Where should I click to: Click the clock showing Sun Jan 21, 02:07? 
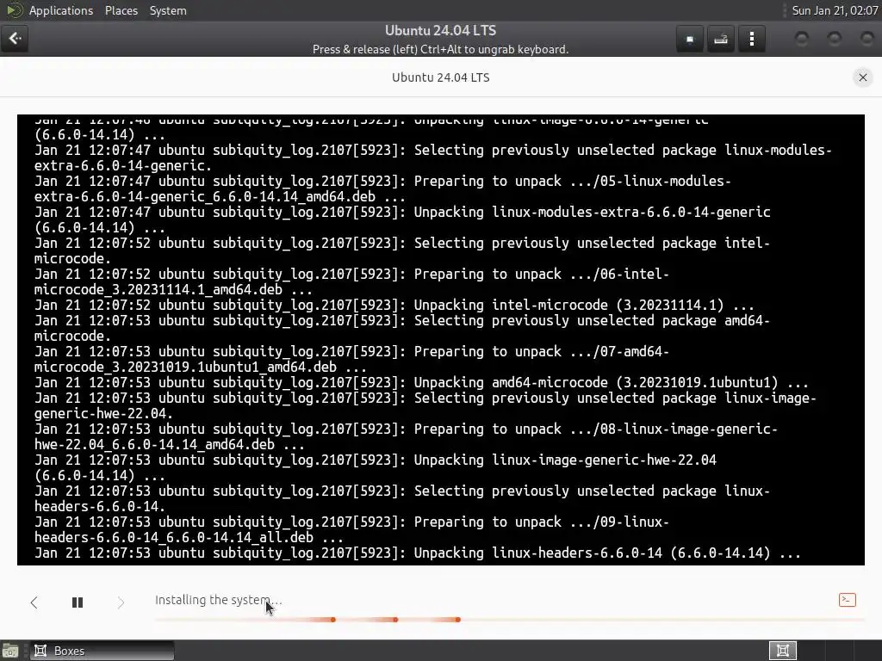pos(835,10)
